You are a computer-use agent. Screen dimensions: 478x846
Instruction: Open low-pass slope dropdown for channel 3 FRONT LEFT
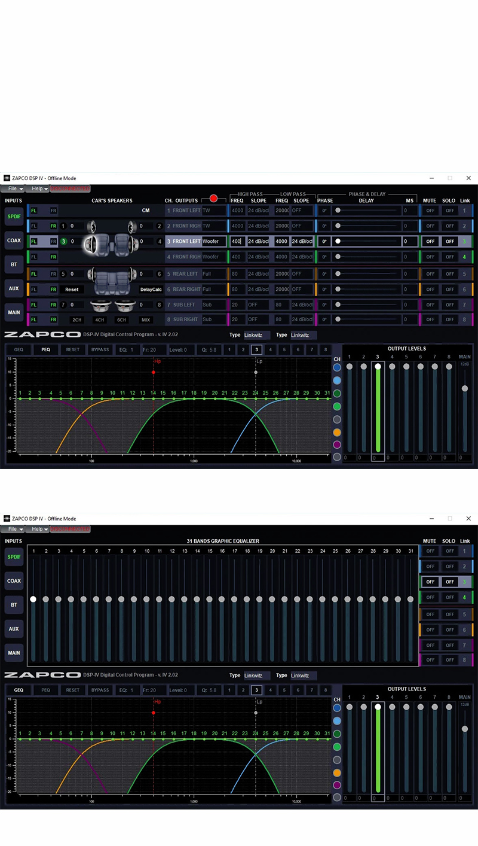[302, 242]
